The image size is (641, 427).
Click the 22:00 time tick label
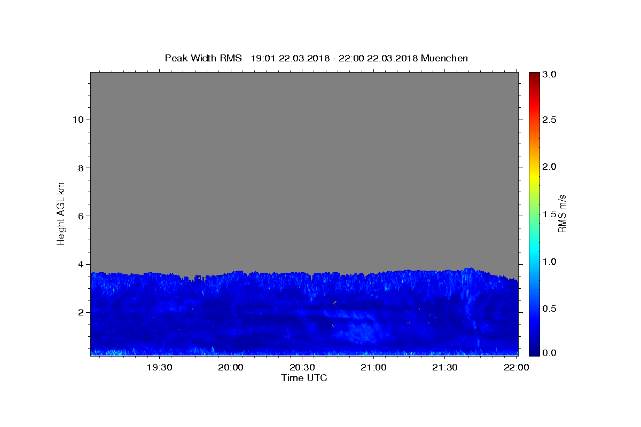click(516, 367)
